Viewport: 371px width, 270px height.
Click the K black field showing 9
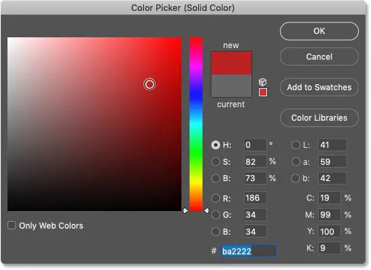point(330,248)
